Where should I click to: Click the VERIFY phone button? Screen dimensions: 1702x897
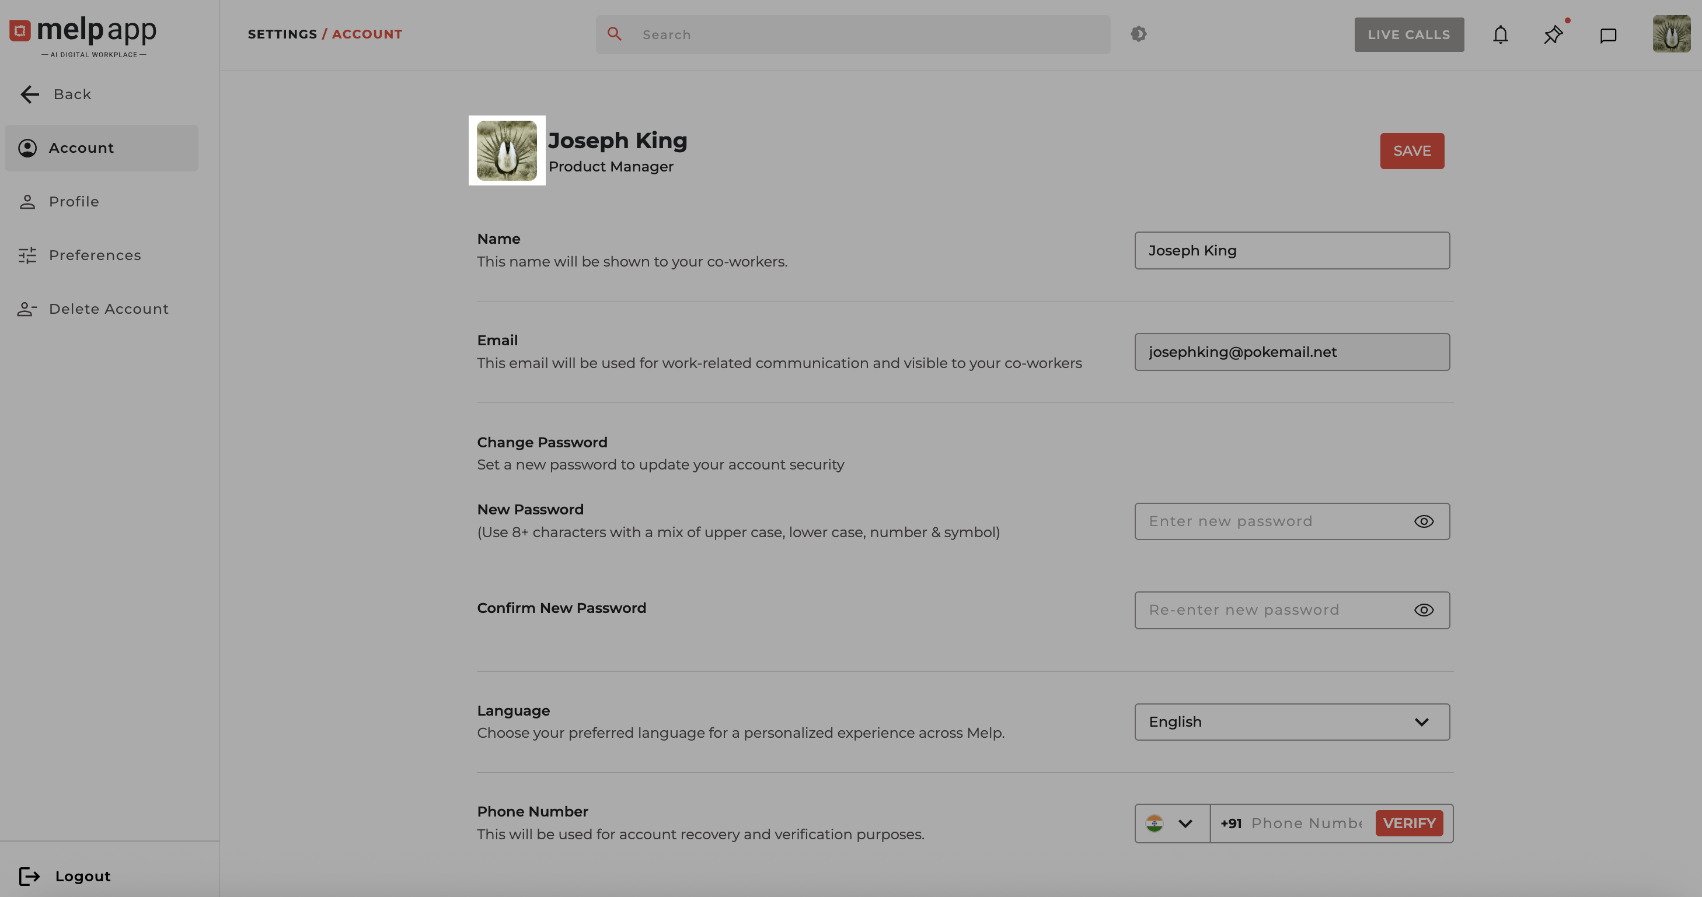click(x=1408, y=823)
